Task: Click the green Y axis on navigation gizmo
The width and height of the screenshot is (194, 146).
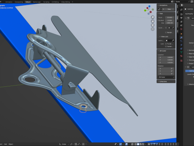Action: click(x=145, y=10)
